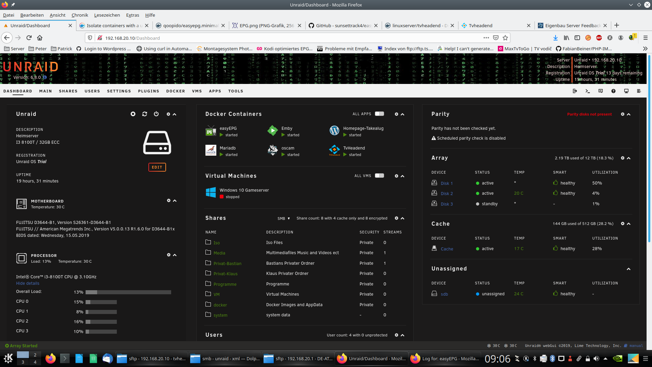The image size is (652, 367).
Task: Open Firefox icon in taskbar
Action: click(x=51, y=359)
